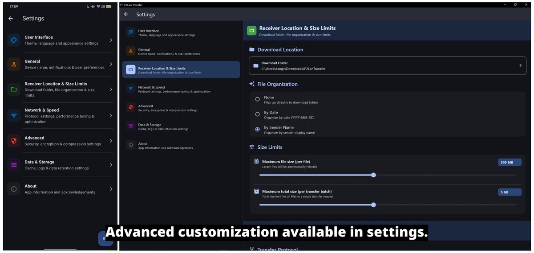Open Network & Speed in desktop sidebar

(x=181, y=89)
